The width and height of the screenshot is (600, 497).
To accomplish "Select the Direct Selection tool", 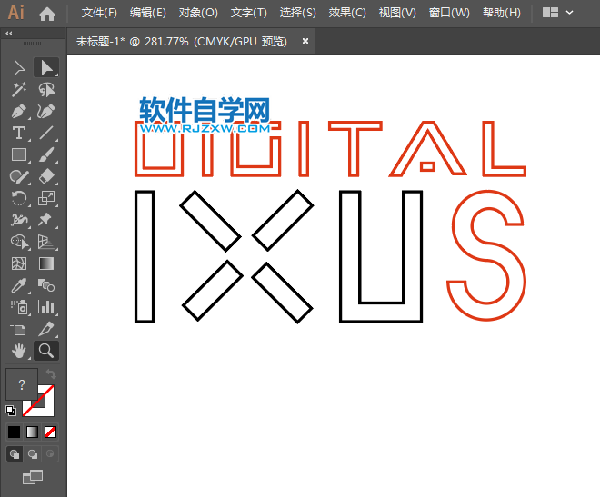I will click(46, 68).
